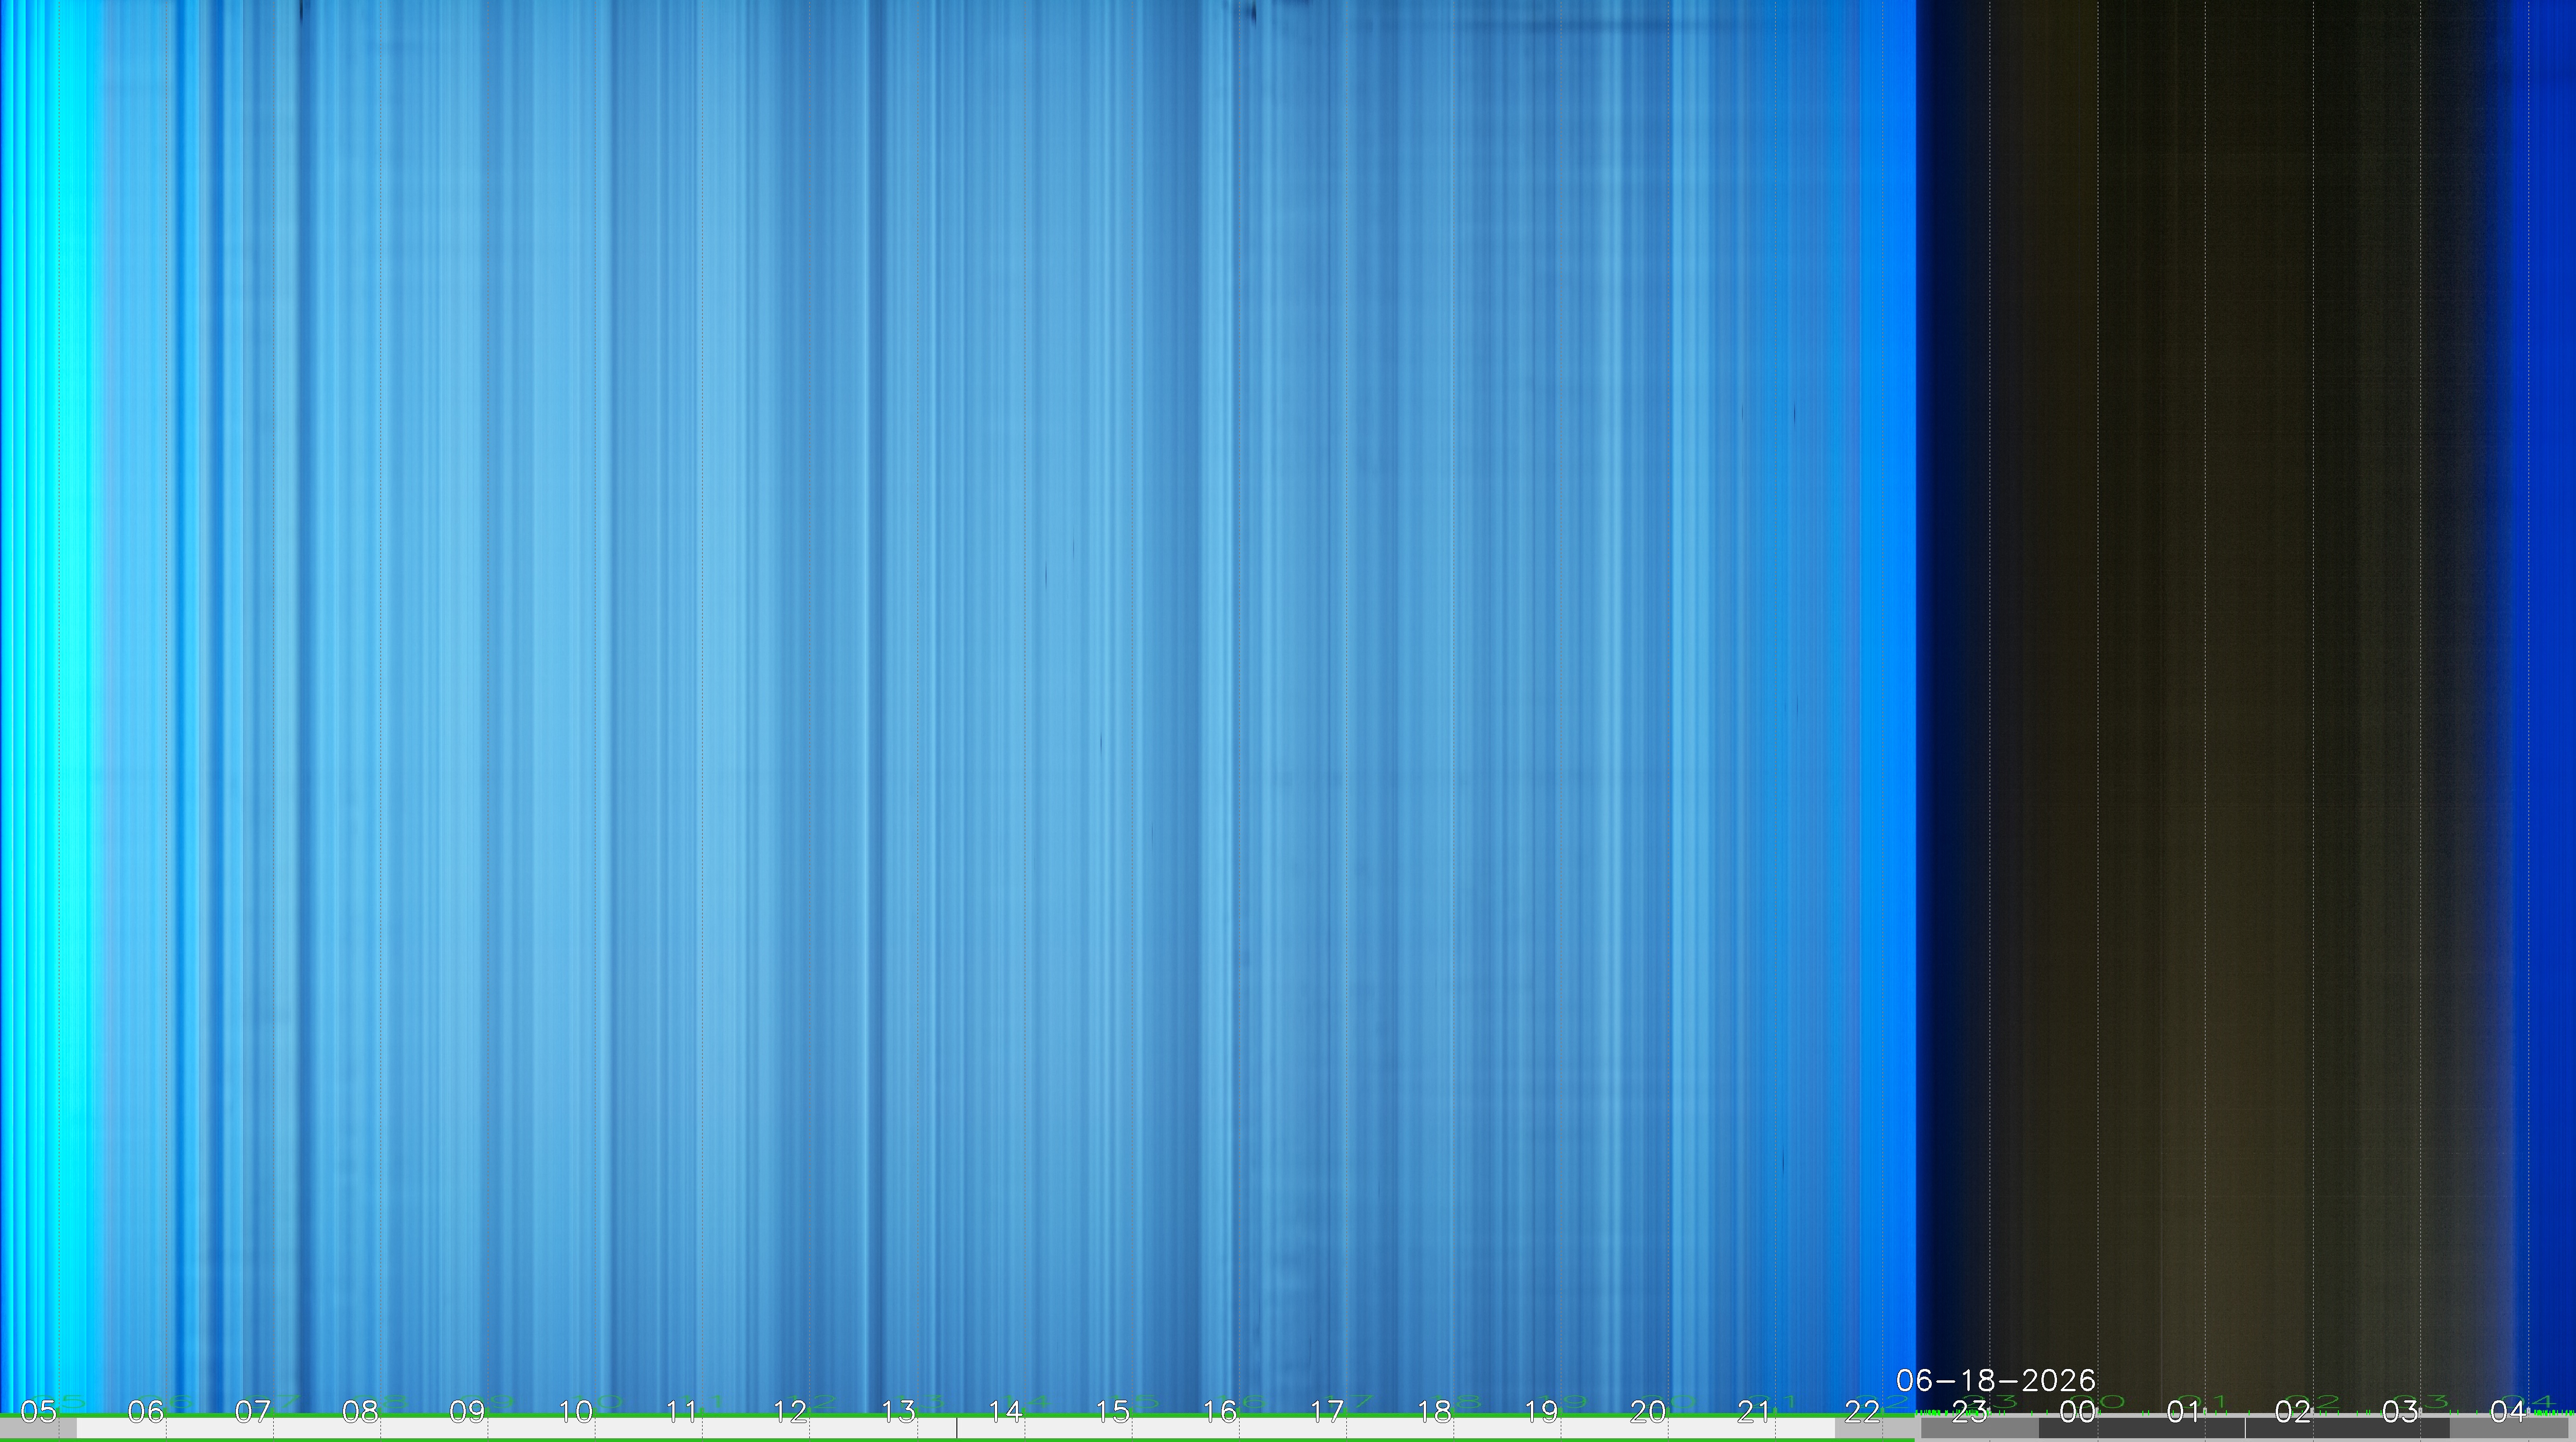Click the white "01" hour label

tap(2185, 1412)
